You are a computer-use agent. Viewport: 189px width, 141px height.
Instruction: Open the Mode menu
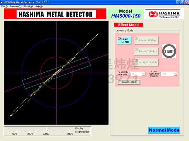point(28,6)
